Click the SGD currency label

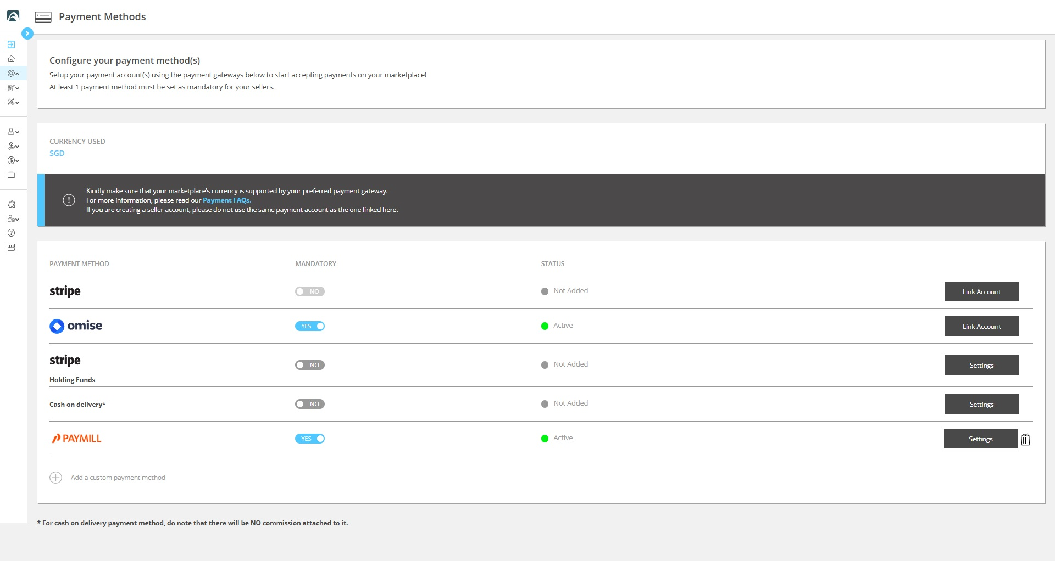tap(57, 153)
